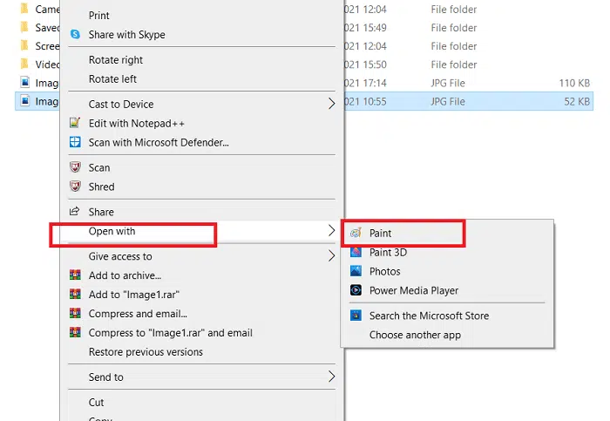Image resolution: width=610 pixels, height=421 pixels.
Task: Click the 17:14 date modified cell
Action: [x=365, y=83]
